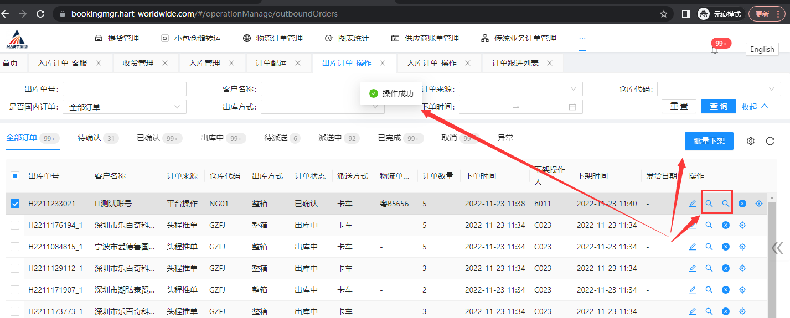Toggle the select-all checkbox in table header
Image resolution: width=790 pixels, height=318 pixels.
click(x=15, y=176)
